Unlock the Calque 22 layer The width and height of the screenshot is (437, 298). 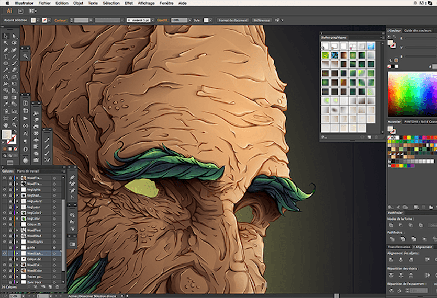(x=10, y=259)
